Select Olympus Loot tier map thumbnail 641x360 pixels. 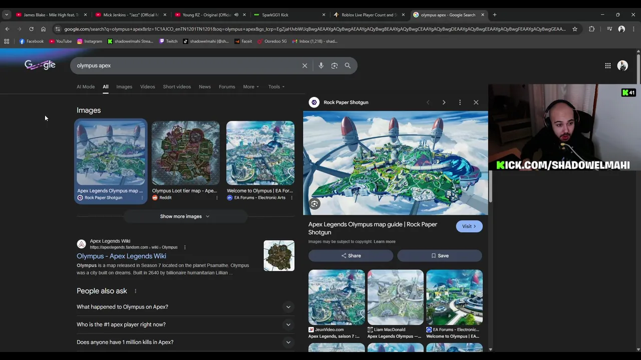coord(185,153)
